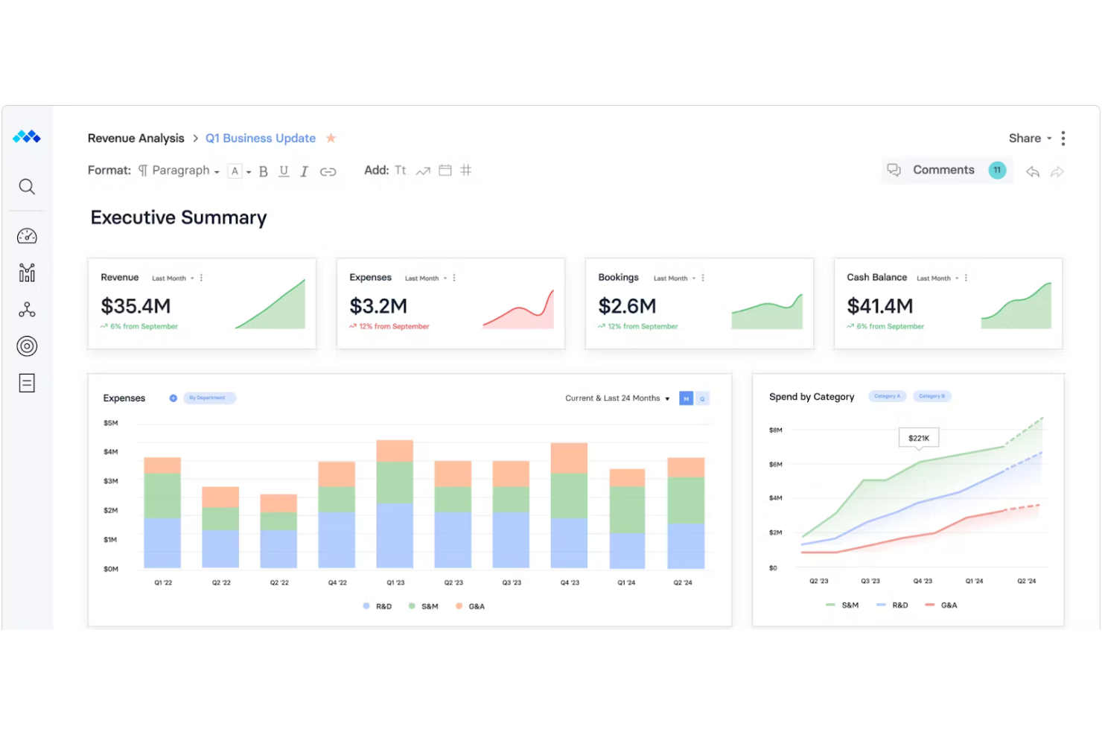Toggle italic formatting
The image size is (1102, 735).
(304, 171)
